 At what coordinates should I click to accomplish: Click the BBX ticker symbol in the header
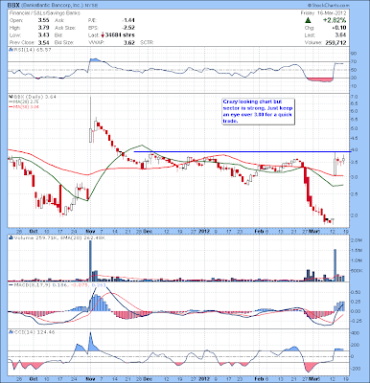[x=14, y=6]
